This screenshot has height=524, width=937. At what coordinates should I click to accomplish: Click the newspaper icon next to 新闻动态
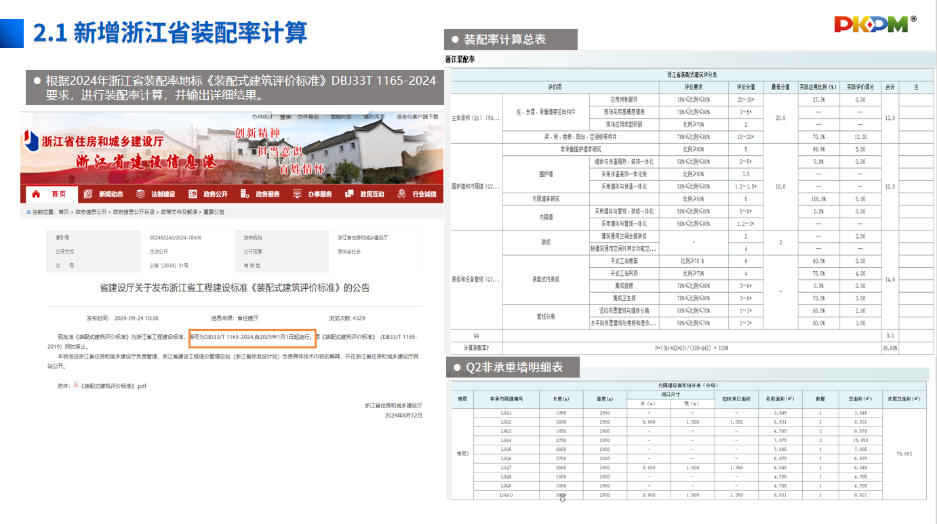[87, 194]
